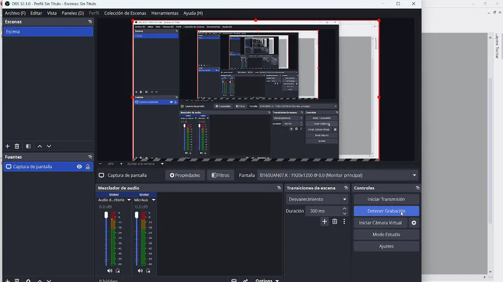Screen dimensions: 503x282
Task: Click monitor icon under Mic/Aux
Action: [x=148, y=271]
